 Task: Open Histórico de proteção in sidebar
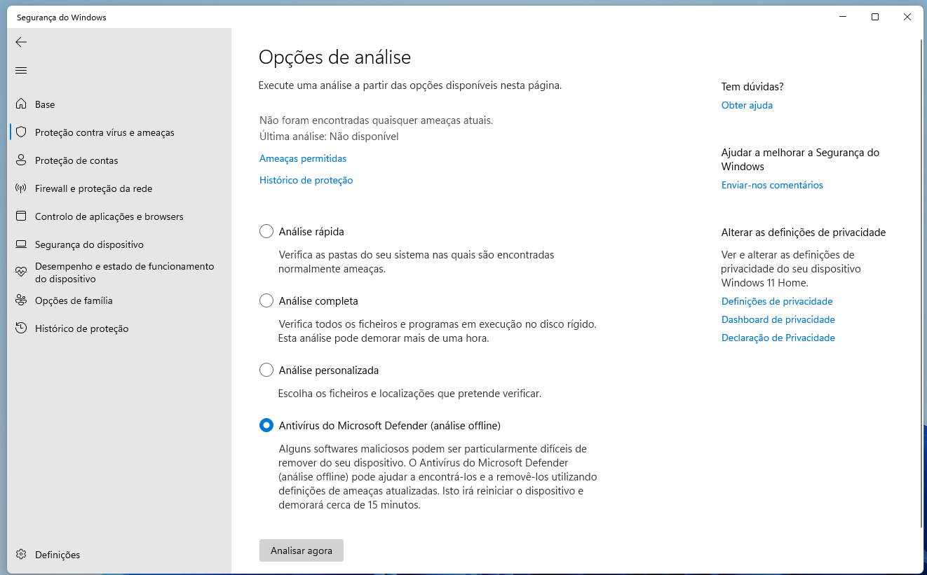tap(120, 328)
